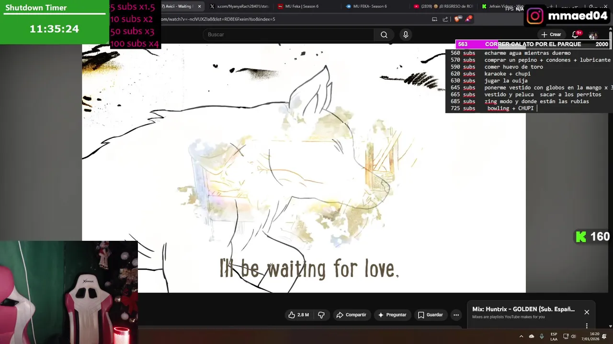Like the video with thumbs up

[x=298, y=315]
